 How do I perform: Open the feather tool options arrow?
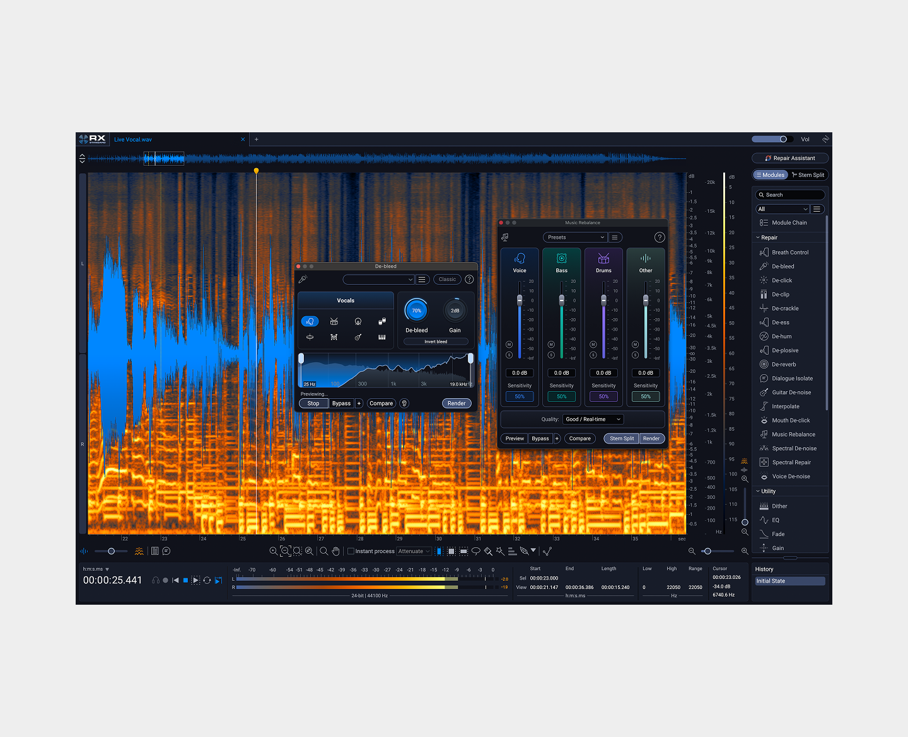point(533,550)
